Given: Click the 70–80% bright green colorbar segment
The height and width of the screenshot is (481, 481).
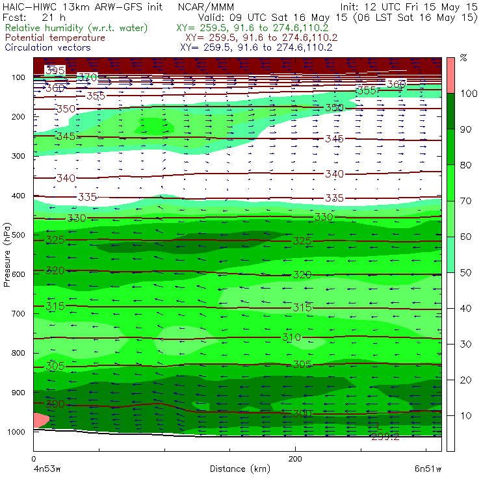Looking at the screenshot, I should click(450, 183).
